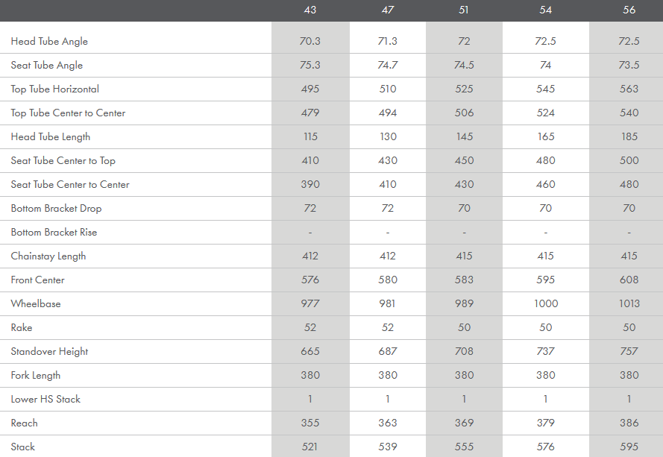Click the size 51 column header
The image size is (663, 457).
point(464,10)
